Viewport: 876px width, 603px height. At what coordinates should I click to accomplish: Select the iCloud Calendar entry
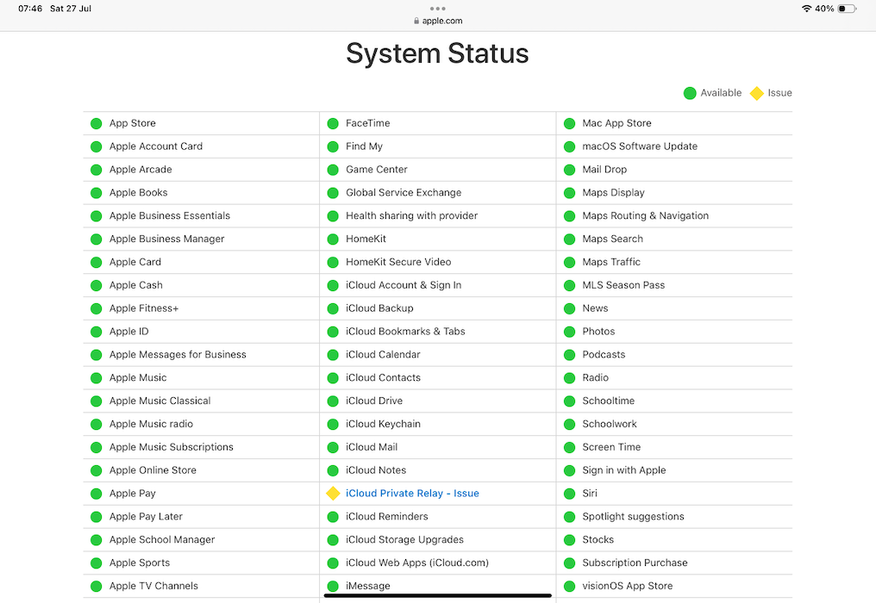click(383, 355)
